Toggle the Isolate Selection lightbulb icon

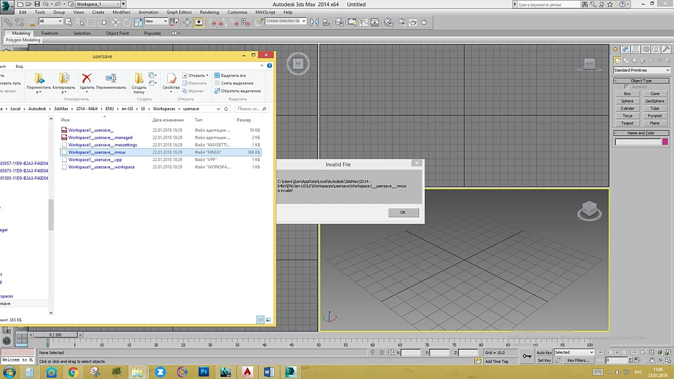click(372, 352)
